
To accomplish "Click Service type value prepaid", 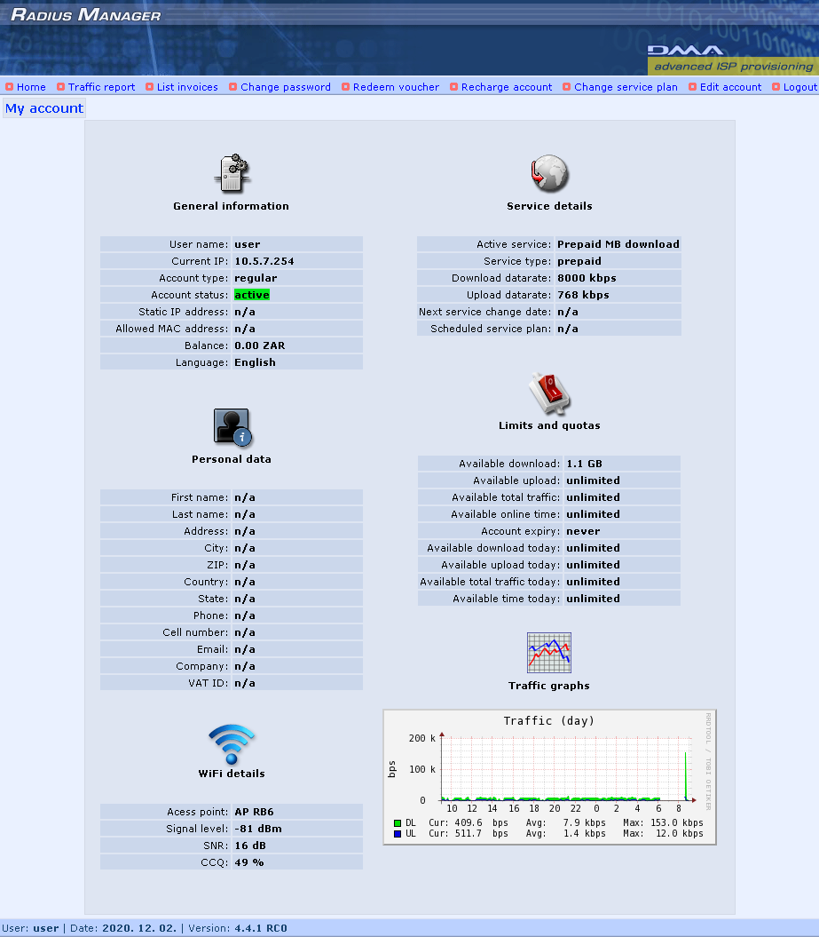I will (x=579, y=261).
